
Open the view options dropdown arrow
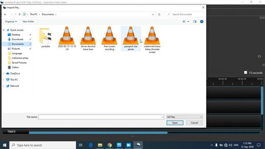pos(188,22)
